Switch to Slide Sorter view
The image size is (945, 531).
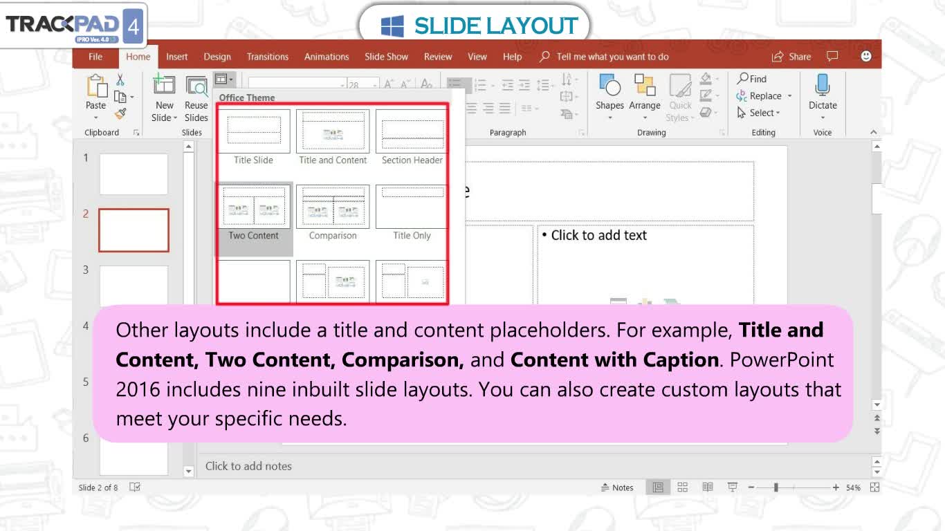point(683,487)
